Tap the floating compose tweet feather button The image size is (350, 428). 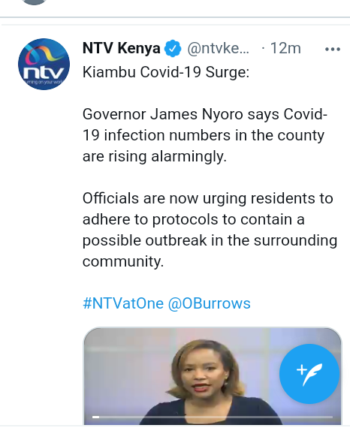point(309,374)
